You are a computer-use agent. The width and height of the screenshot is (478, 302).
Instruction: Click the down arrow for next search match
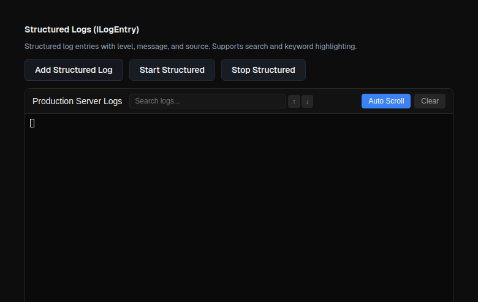[x=307, y=101]
